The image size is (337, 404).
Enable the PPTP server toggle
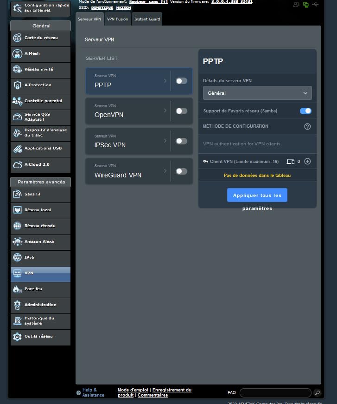[x=181, y=81]
